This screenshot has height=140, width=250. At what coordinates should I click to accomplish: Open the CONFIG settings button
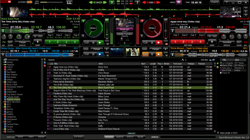pyautogui.click(x=215, y=2)
